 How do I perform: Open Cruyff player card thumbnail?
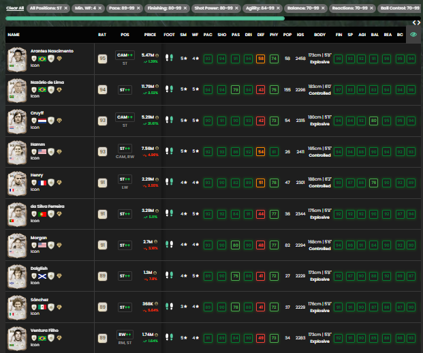click(17, 121)
